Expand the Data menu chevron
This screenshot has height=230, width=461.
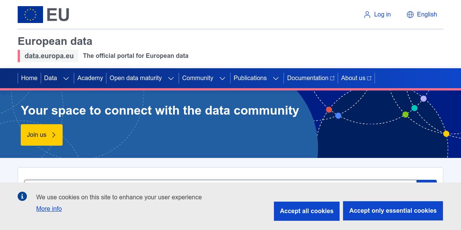tap(66, 78)
